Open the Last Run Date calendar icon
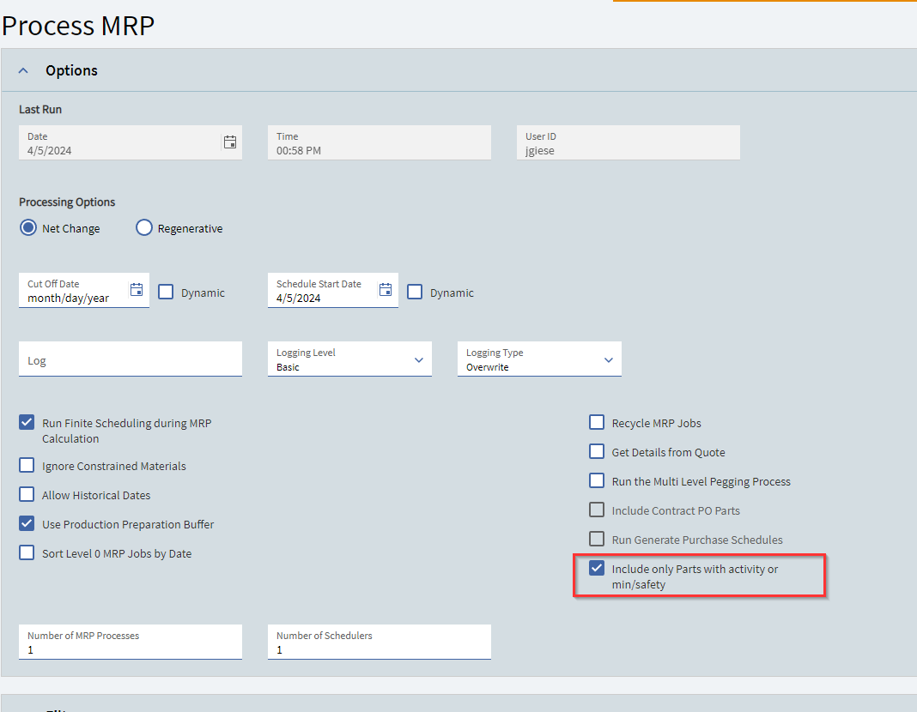This screenshot has width=917, height=712. (230, 142)
